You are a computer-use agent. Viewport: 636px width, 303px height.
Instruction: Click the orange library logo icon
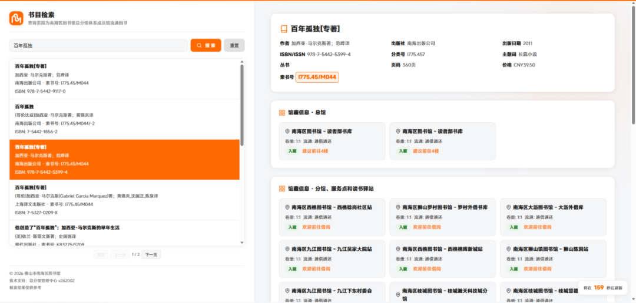(16, 18)
